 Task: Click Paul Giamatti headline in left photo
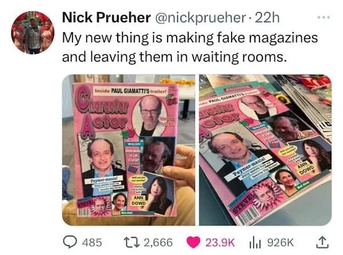130,91
